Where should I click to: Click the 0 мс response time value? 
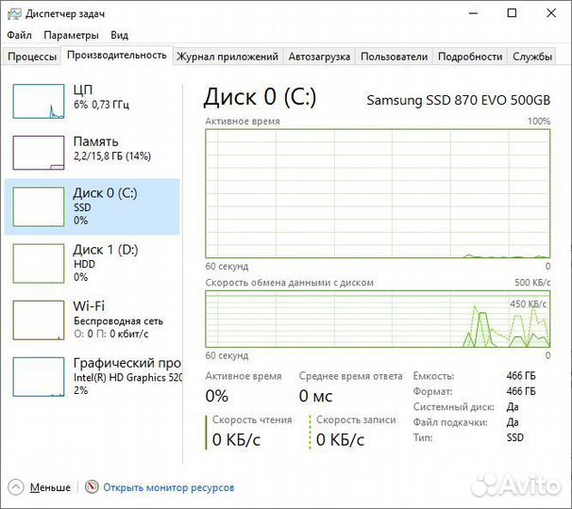(x=315, y=396)
